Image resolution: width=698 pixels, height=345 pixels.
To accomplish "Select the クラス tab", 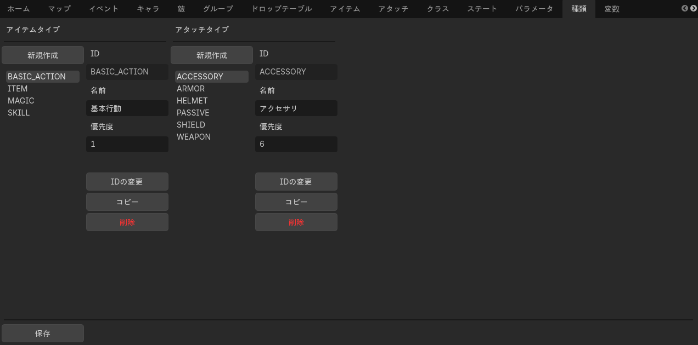I will (x=438, y=9).
